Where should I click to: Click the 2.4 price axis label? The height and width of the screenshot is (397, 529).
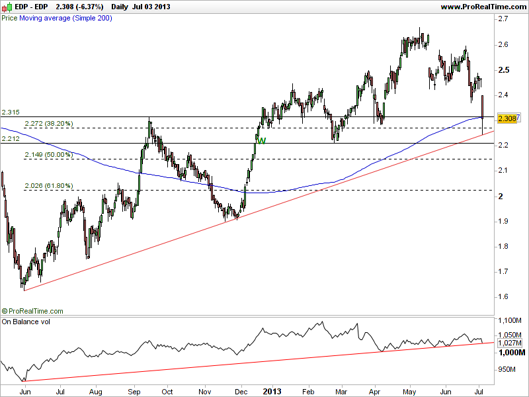pyautogui.click(x=503, y=95)
